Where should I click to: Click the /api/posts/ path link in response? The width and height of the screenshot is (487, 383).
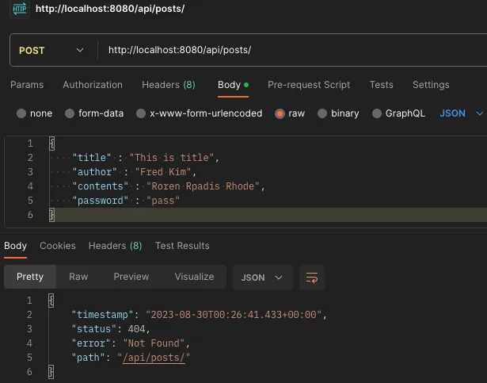157,358
